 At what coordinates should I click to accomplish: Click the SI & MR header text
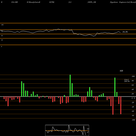click(14, 2)
